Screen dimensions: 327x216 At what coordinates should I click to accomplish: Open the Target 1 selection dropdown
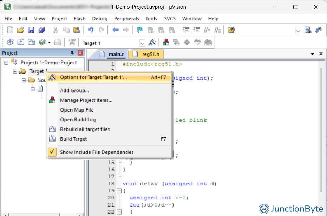(142, 43)
